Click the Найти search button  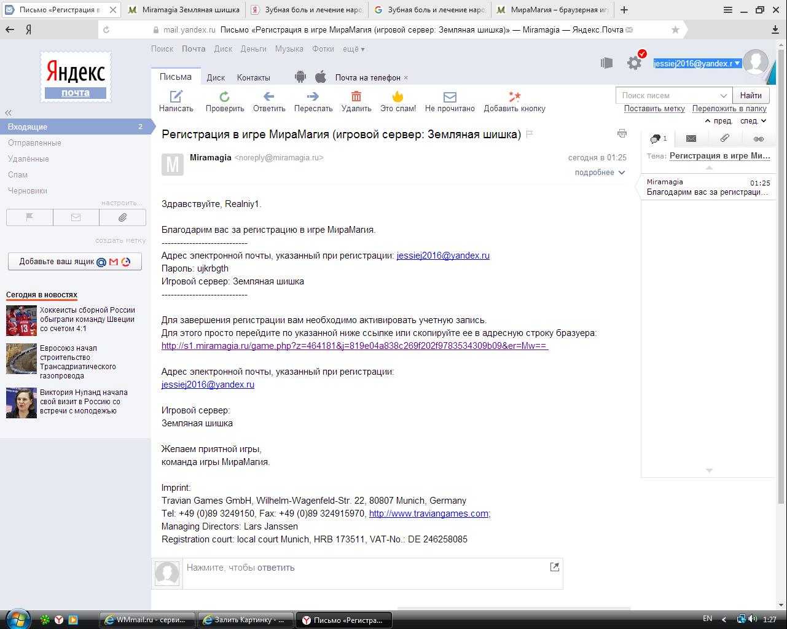751,95
